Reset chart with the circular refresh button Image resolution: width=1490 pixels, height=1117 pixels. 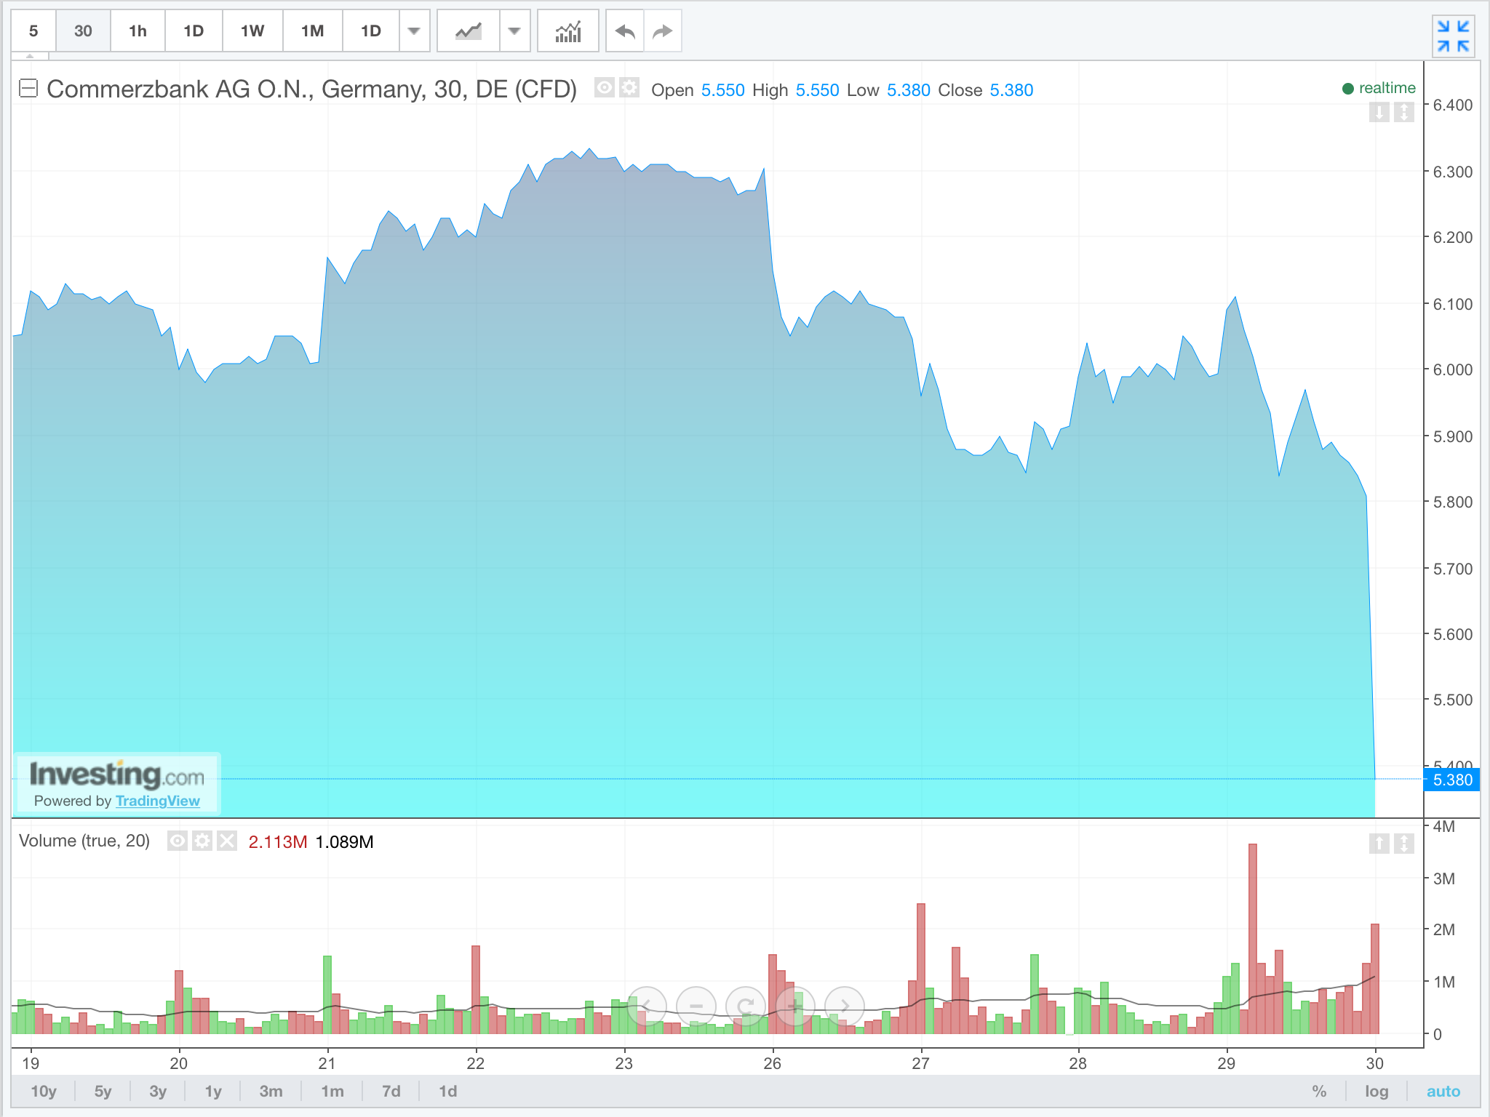[746, 1006]
